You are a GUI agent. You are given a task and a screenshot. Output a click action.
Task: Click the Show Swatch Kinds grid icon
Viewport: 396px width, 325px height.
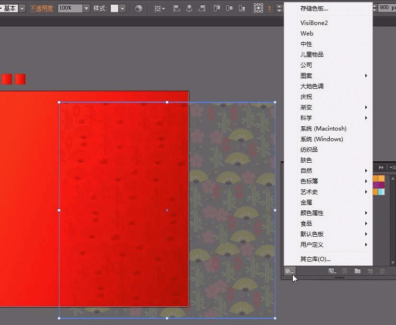(x=332, y=271)
